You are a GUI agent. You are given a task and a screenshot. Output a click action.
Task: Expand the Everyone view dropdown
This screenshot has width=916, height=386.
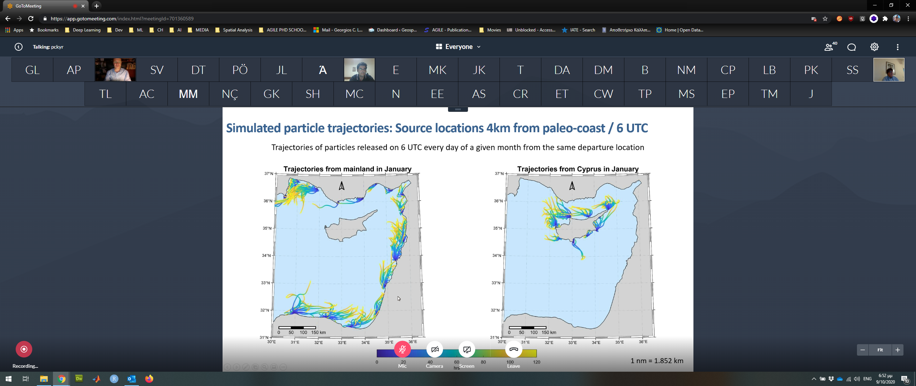[458, 47]
